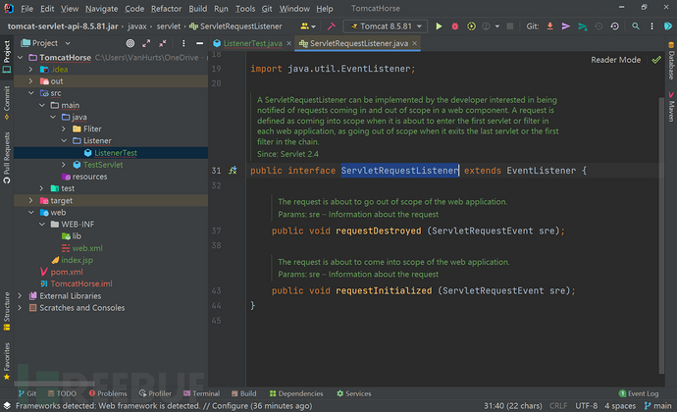The width and height of the screenshot is (677, 412).
Task: Open the code-with-me users dropdown icon
Action: pos(308,26)
